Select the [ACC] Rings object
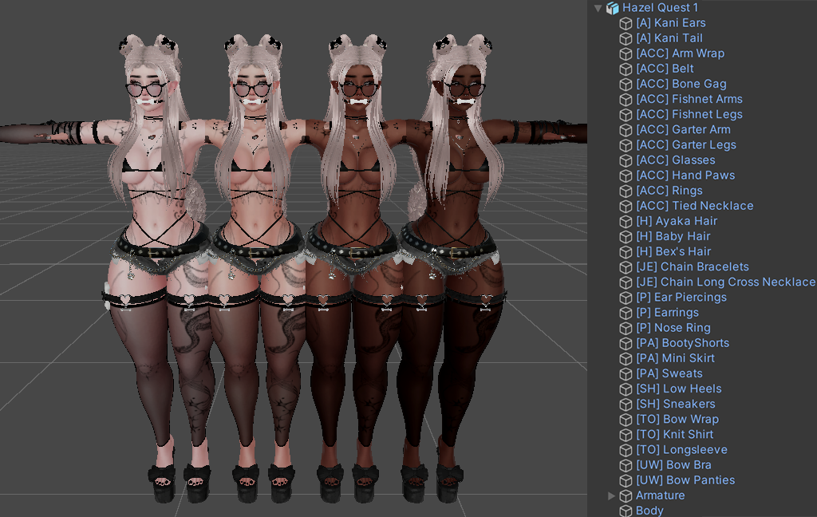 click(669, 191)
